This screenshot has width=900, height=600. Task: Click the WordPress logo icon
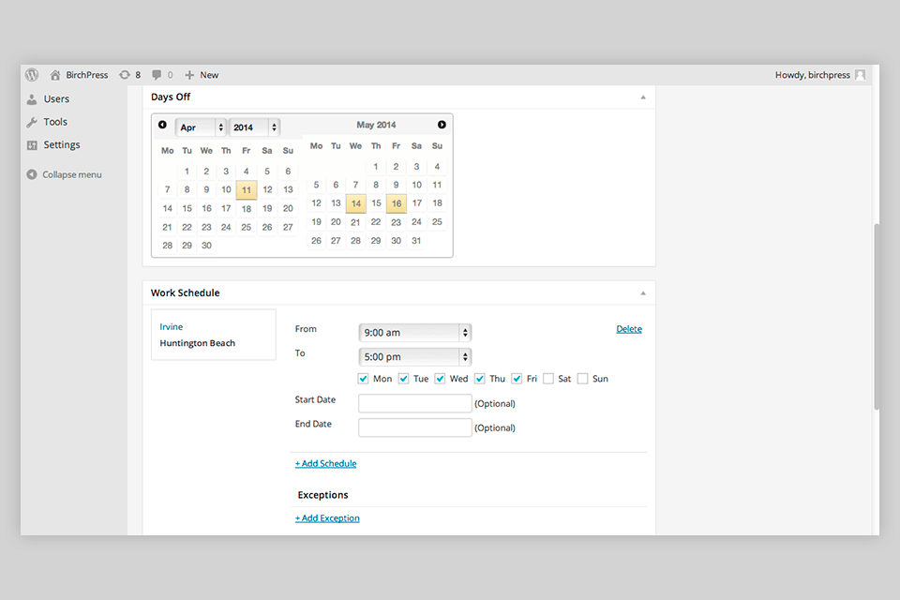click(x=32, y=75)
